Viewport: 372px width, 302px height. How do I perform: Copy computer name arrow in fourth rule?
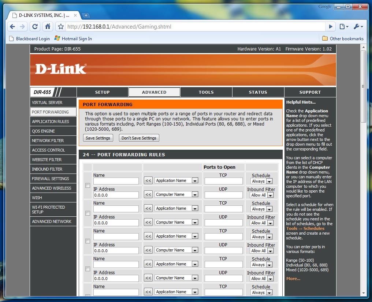tap(148, 278)
